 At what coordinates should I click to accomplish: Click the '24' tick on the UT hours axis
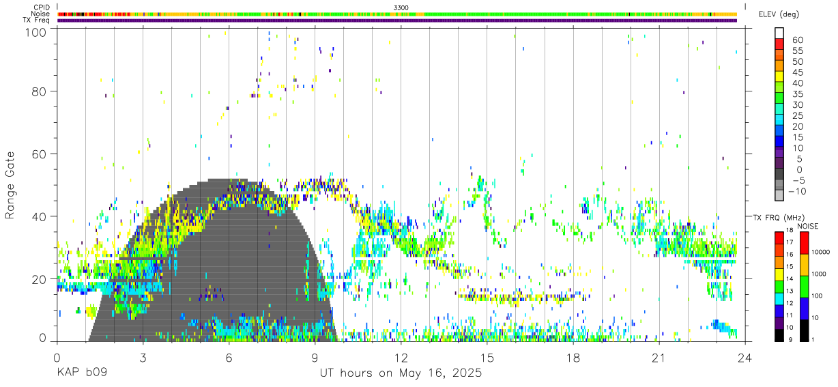point(745,358)
